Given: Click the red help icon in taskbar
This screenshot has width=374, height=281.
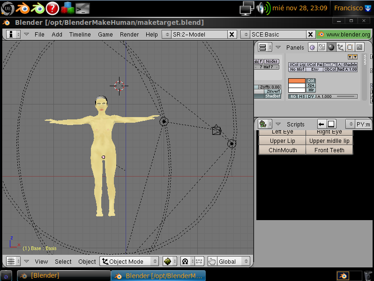Looking at the screenshot, I should 52,8.
